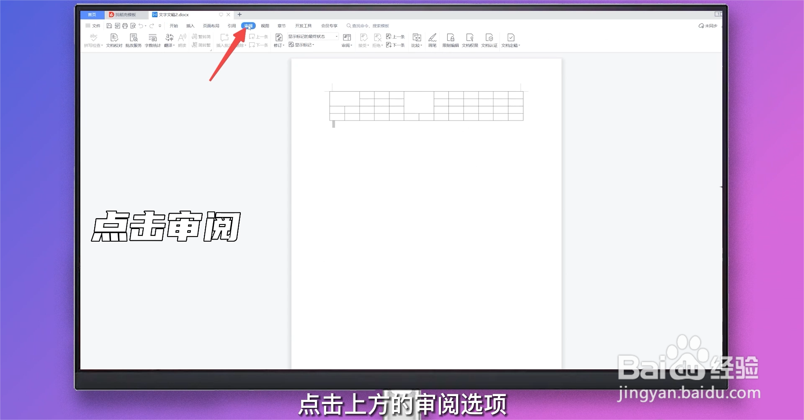Click the Print icon in quick access toolbar

[125, 26]
